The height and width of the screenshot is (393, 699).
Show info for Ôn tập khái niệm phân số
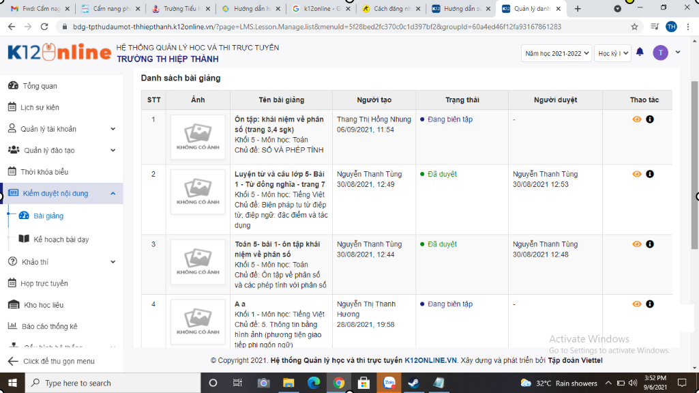tap(650, 119)
